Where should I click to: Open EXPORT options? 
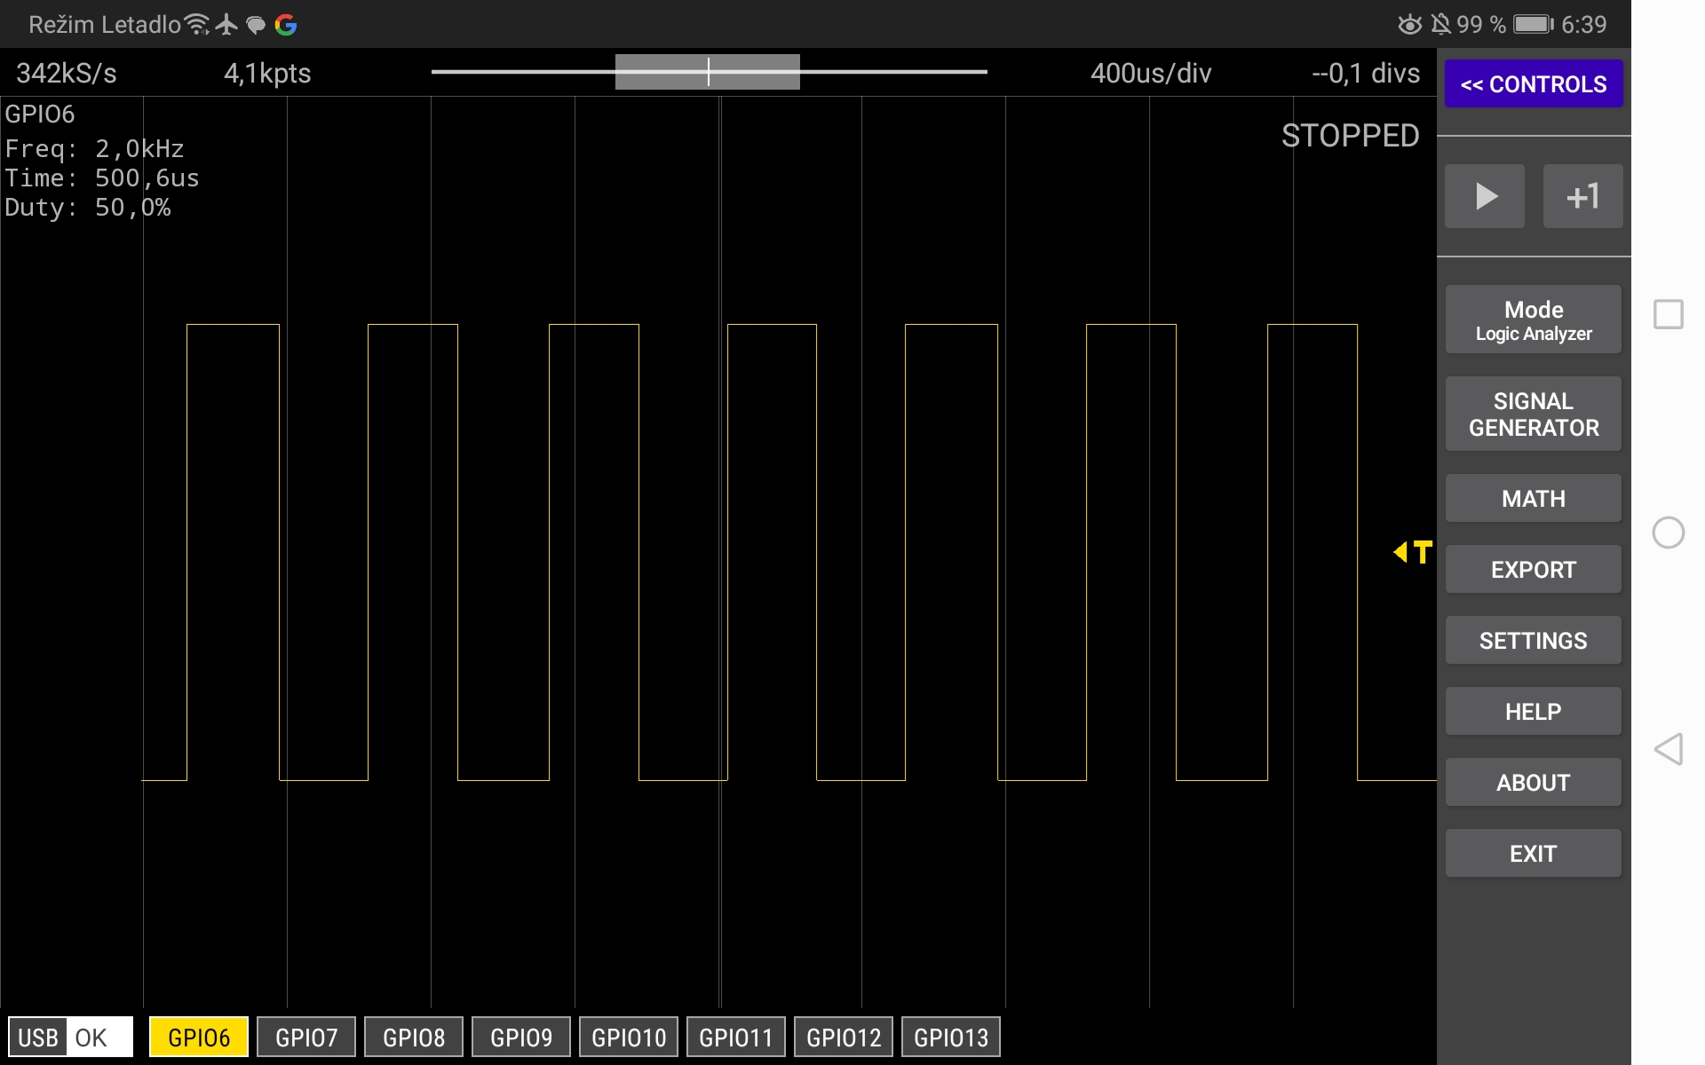(x=1534, y=569)
